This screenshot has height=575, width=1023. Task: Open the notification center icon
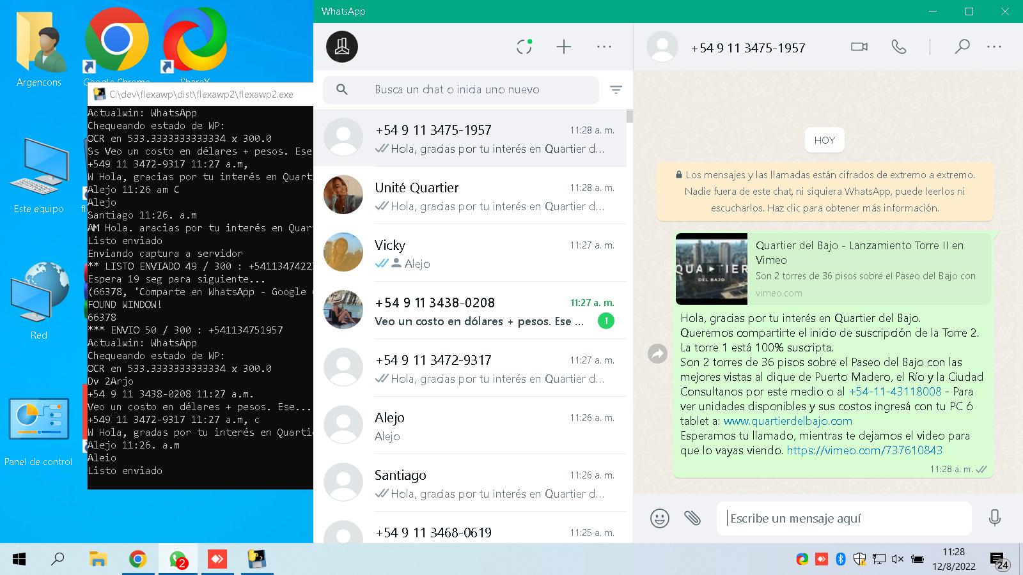point(999,560)
